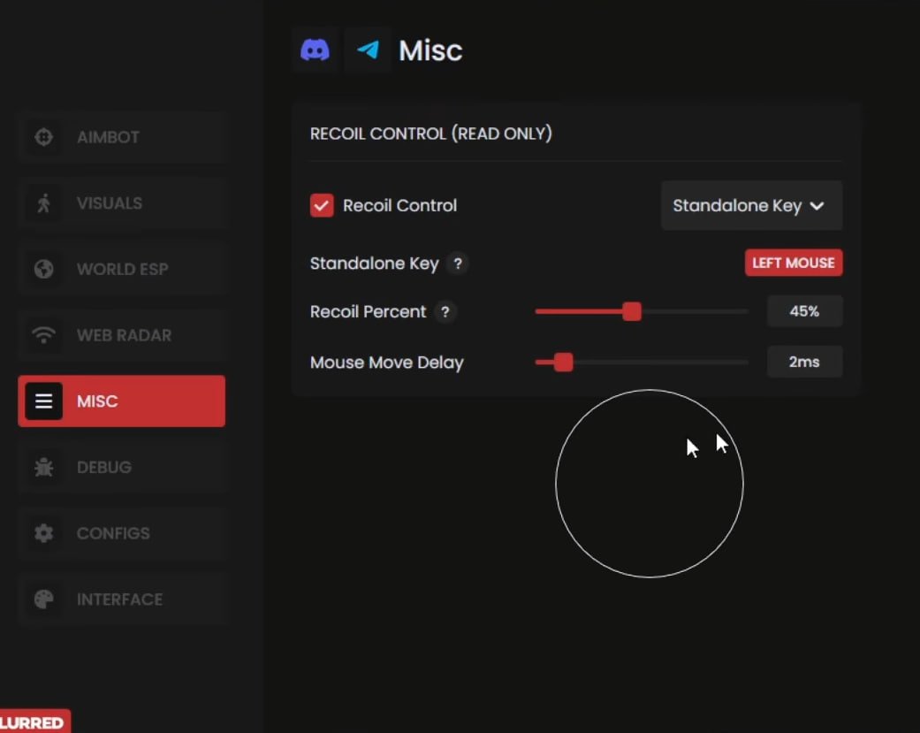
Task: Click the Recoil Percent slider handle
Action: (631, 311)
